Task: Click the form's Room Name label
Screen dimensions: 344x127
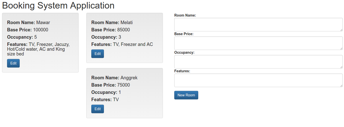Action: click(x=185, y=15)
